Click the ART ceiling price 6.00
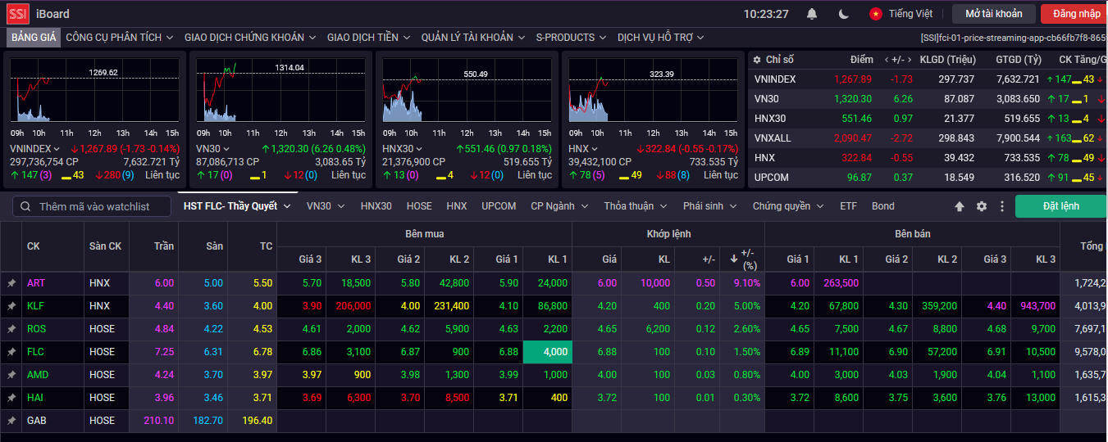Screen dimensions: 1108x442 point(164,283)
